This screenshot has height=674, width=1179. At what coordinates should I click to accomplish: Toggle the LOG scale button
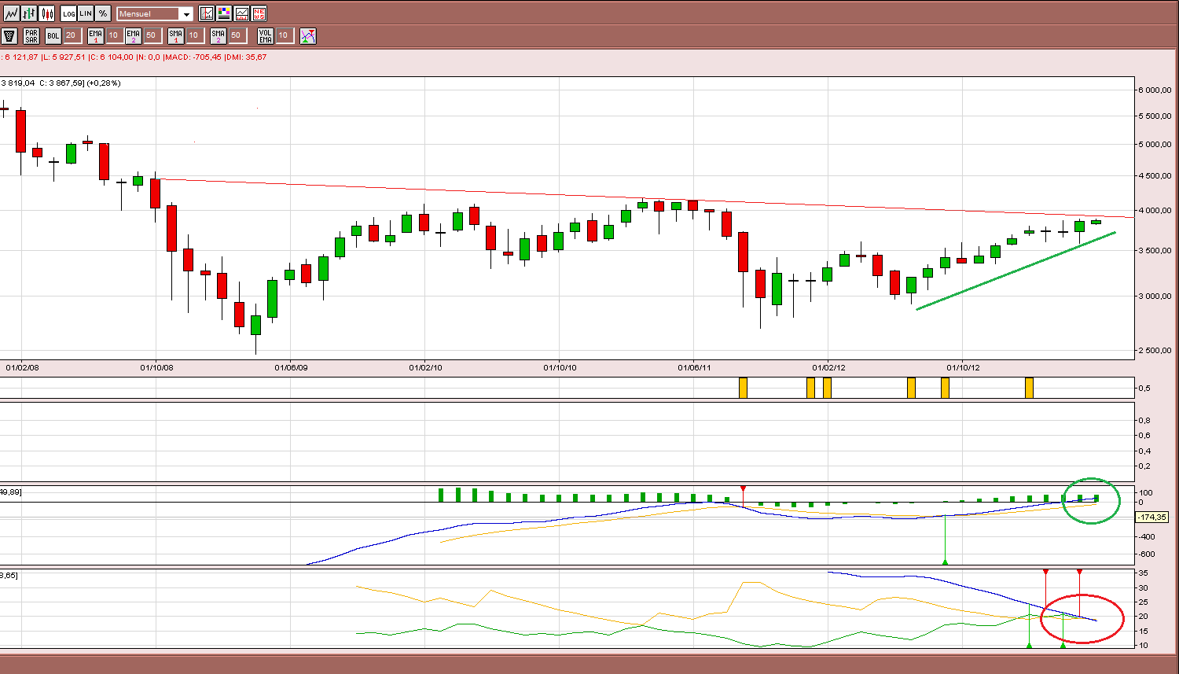point(68,13)
